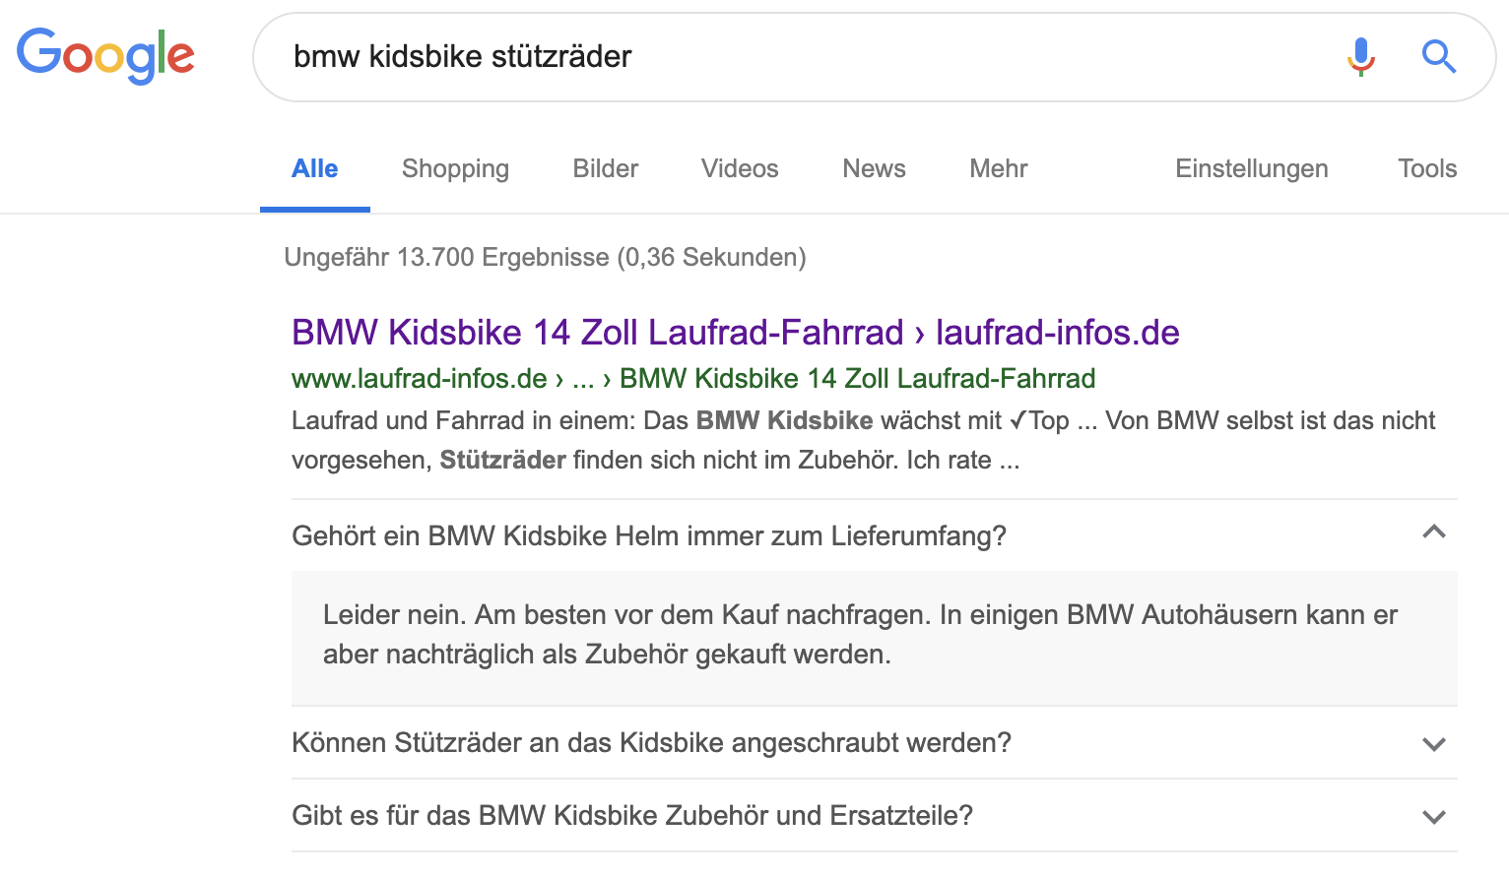The height and width of the screenshot is (876, 1509).
Task: Select the Alle tab
Action: 315,168
